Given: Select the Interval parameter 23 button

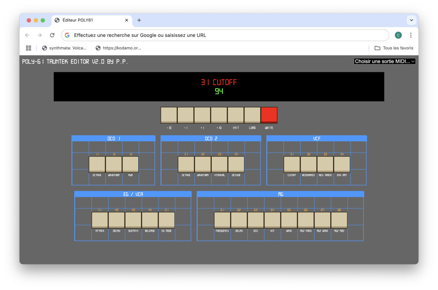Looking at the screenshot, I should [x=219, y=164].
